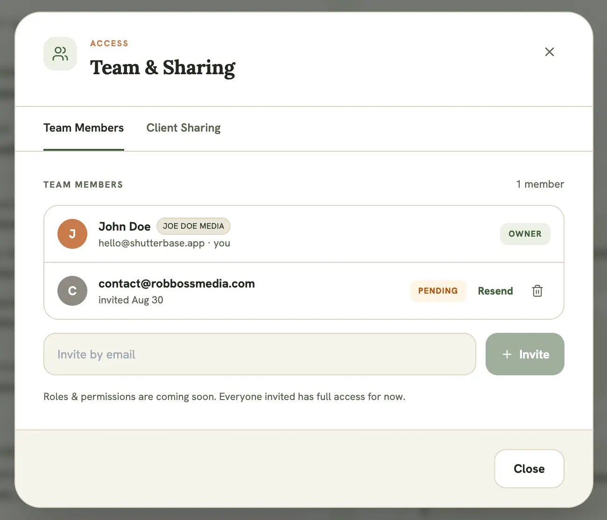Image resolution: width=607 pixels, height=520 pixels.
Task: Click John Doe's orange J avatar
Action: [72, 234]
